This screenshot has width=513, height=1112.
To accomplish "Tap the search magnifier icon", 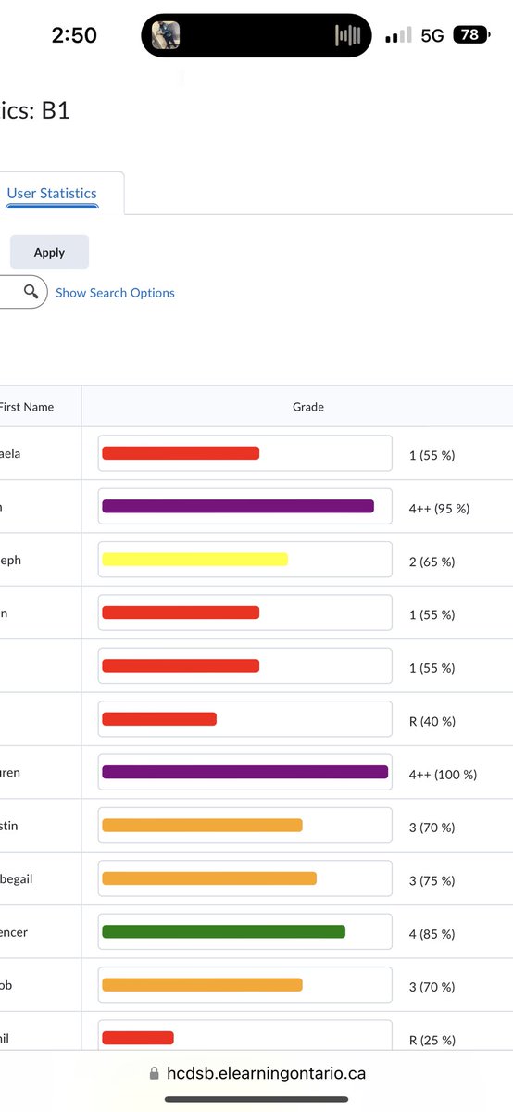I will (x=31, y=292).
